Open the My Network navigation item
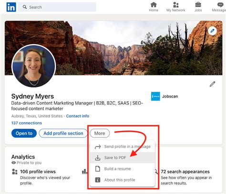Viewport: 226px width, 194px height. (175, 7)
